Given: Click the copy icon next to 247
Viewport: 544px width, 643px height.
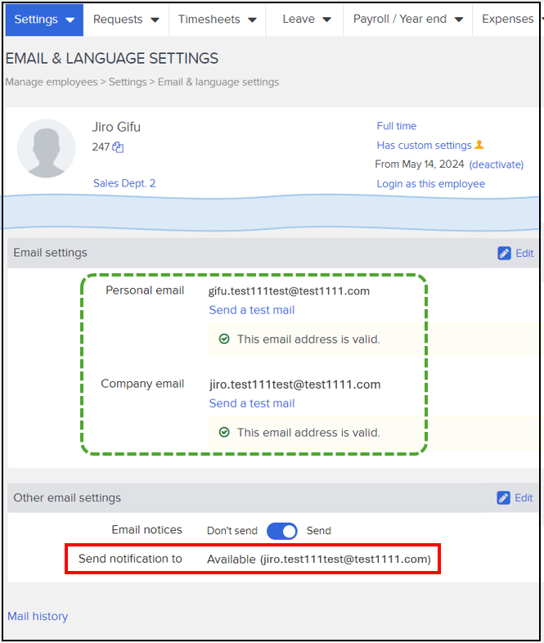Looking at the screenshot, I should [x=118, y=147].
